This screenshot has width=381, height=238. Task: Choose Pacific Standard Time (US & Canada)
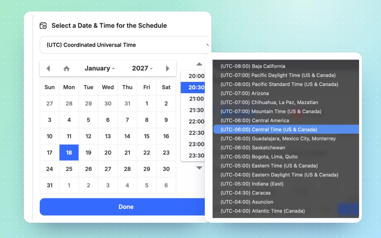coord(286,84)
